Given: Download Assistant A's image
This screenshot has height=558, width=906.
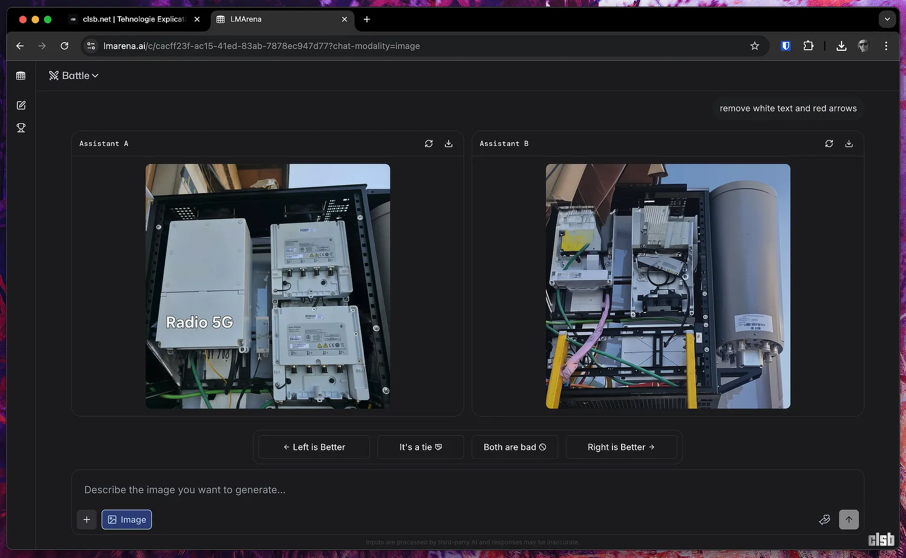Looking at the screenshot, I should [449, 144].
